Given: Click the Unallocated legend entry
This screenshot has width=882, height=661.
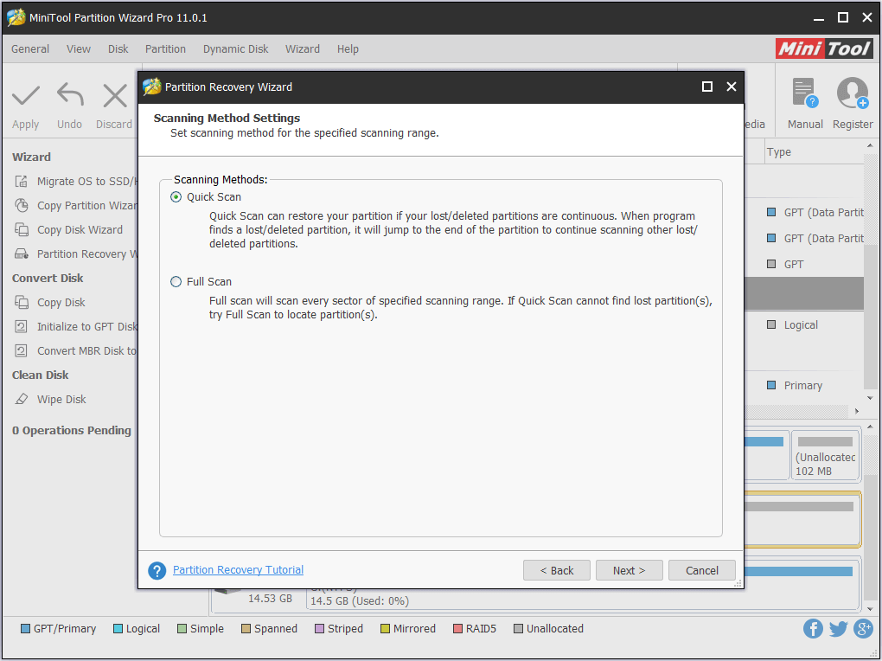Looking at the screenshot, I should click(548, 628).
